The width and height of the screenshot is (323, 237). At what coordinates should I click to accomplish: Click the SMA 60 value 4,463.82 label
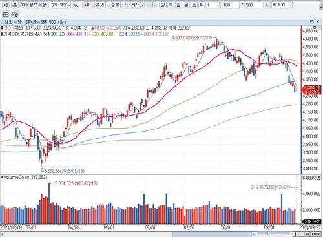click(103, 34)
